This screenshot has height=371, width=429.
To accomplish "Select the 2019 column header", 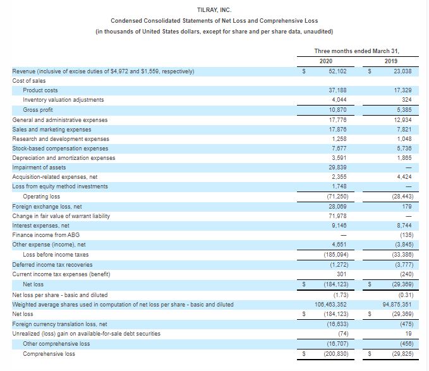I will pos(391,61).
